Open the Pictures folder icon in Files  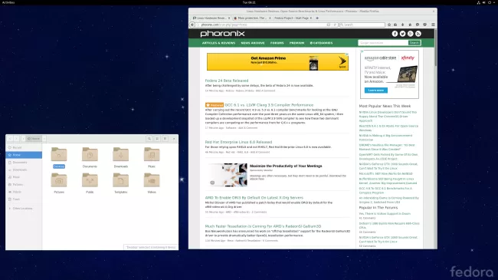pos(59,181)
